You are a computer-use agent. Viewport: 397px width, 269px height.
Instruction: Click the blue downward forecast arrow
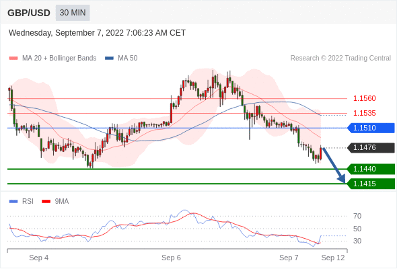pyautogui.click(x=334, y=165)
